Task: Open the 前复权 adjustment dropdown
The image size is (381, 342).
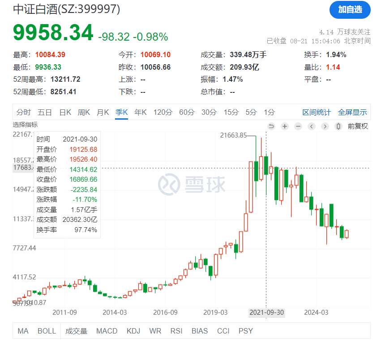Action: [x=358, y=126]
